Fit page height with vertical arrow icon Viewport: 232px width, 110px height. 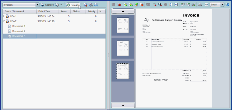tap(171, 5)
